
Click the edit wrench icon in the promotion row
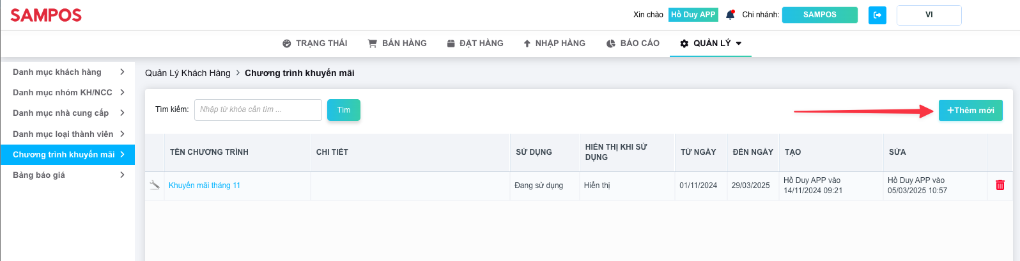(155, 185)
